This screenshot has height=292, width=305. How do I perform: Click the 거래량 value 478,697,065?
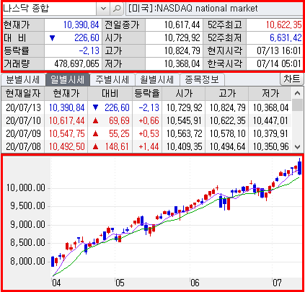tap(76, 63)
